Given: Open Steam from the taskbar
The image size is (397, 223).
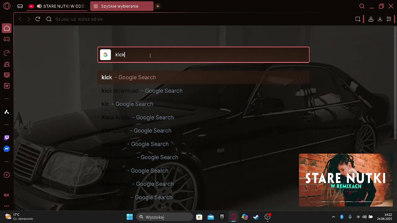Looking at the screenshot, I should [x=256, y=217].
